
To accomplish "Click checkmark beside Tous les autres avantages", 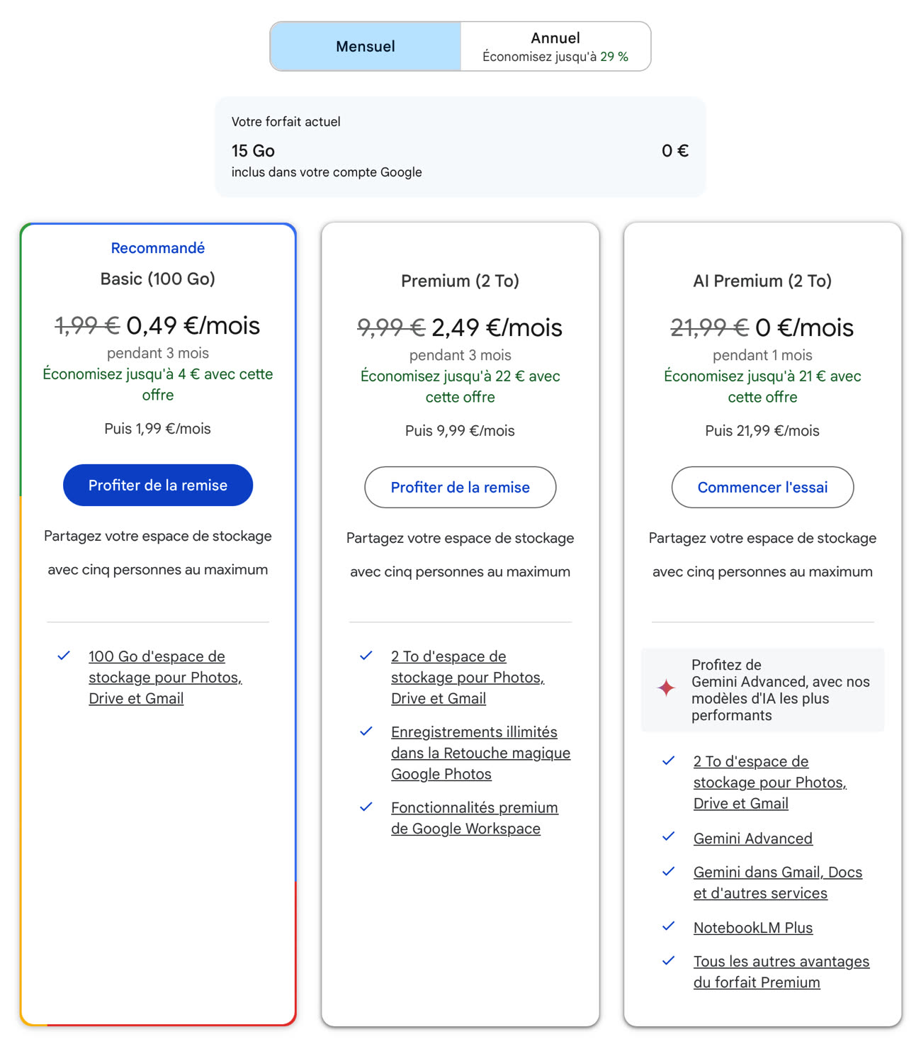I will 668,960.
